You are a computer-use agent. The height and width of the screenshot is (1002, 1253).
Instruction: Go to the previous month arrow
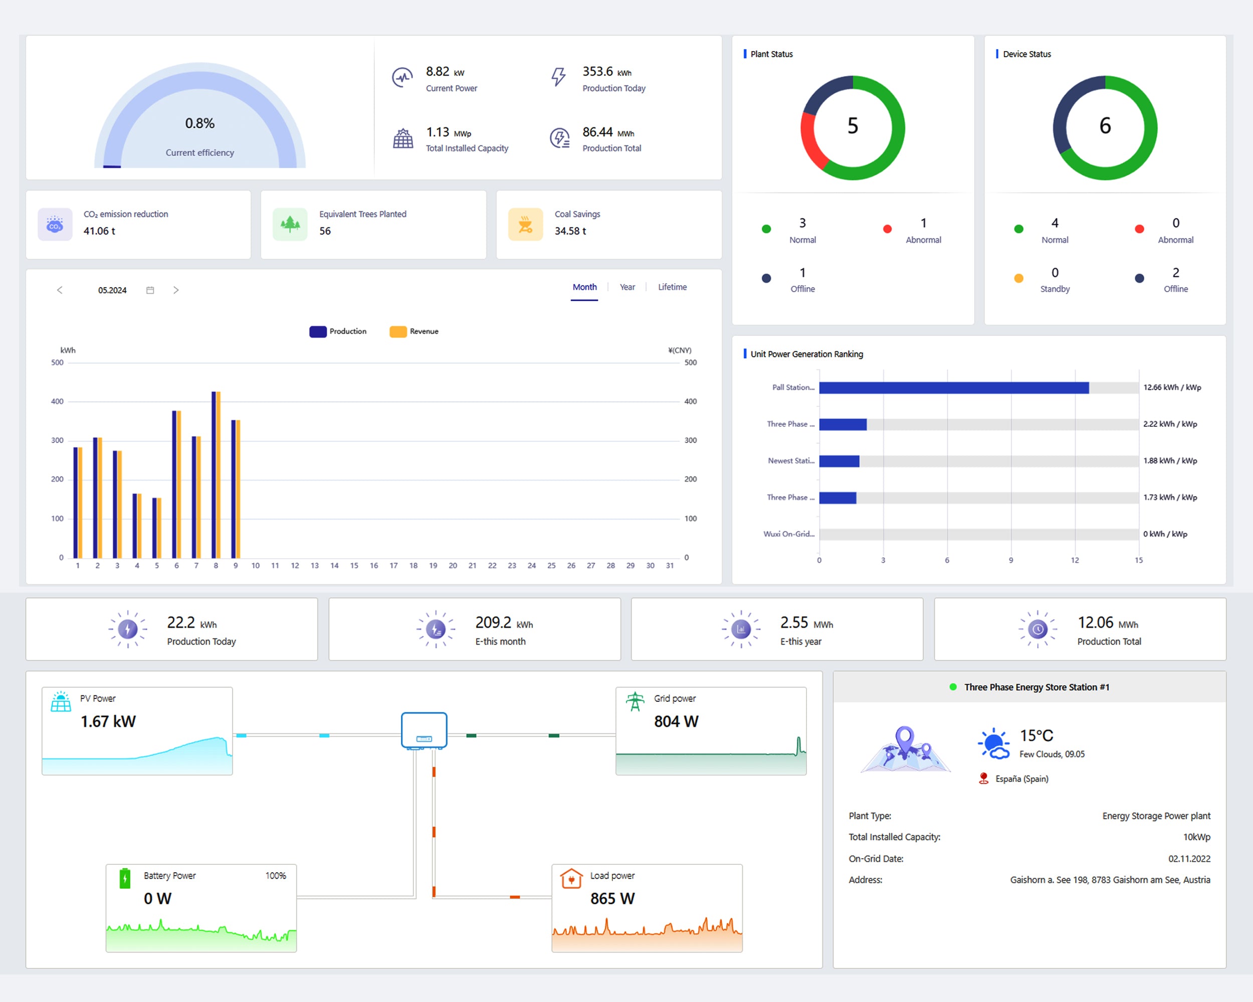(59, 291)
